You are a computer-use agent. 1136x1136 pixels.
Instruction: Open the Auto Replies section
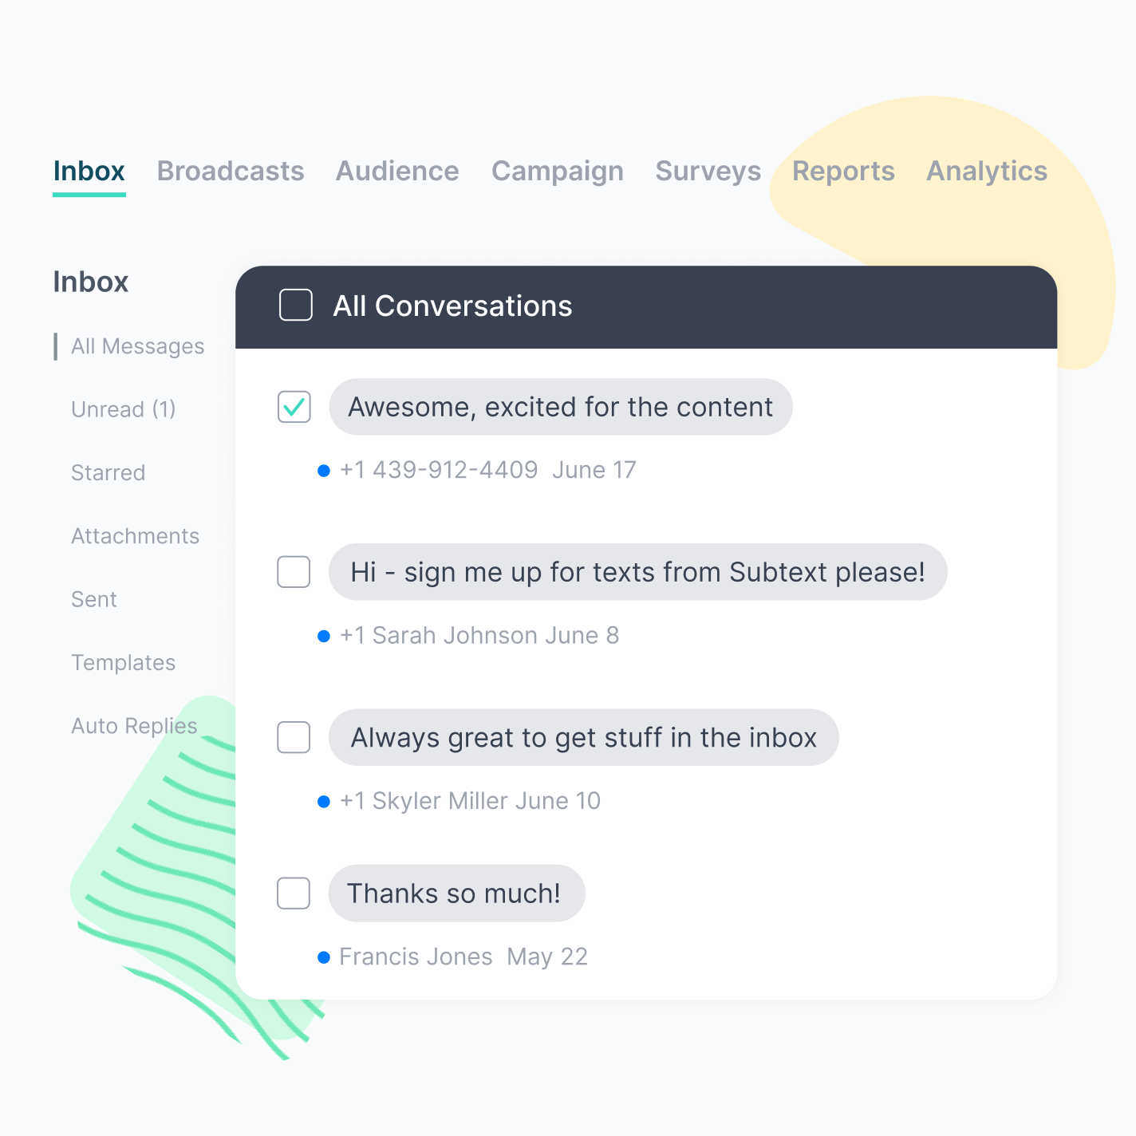point(134,726)
